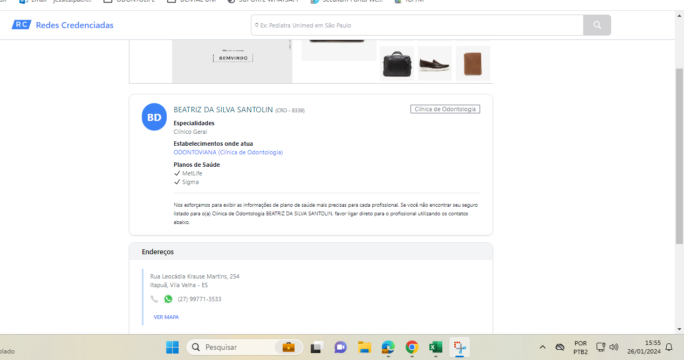The image size is (684, 360).
Task: Click the phone handset icon
Action: 154,299
